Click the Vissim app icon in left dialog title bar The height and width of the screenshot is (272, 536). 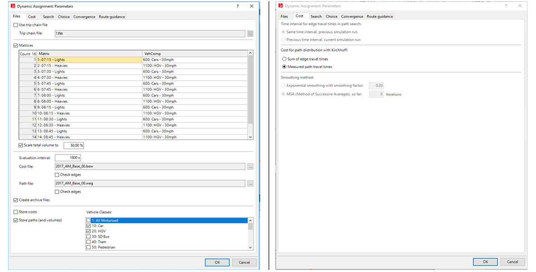click(13, 6)
